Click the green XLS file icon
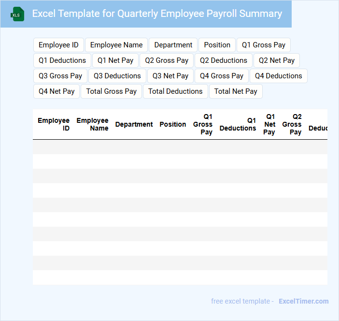 tap(17, 14)
